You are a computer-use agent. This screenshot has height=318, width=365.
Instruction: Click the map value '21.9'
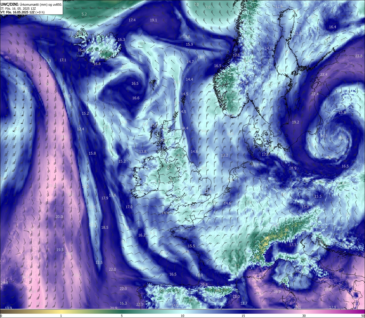pos(113,308)
